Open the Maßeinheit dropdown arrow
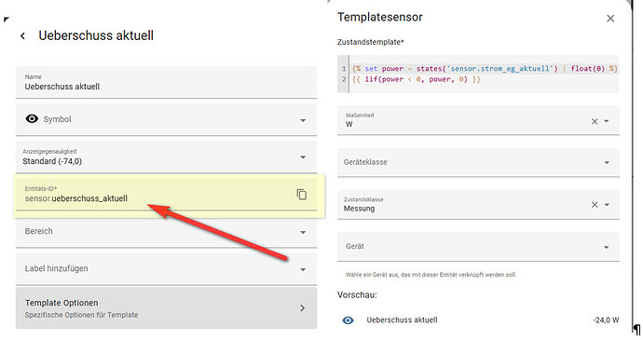Image resolution: width=643 pixels, height=340 pixels. coord(607,121)
